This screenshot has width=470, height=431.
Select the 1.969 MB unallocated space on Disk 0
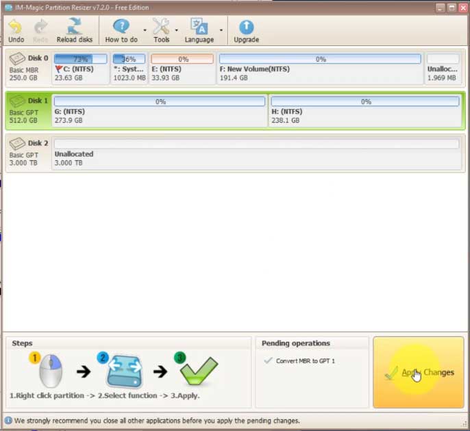click(443, 68)
